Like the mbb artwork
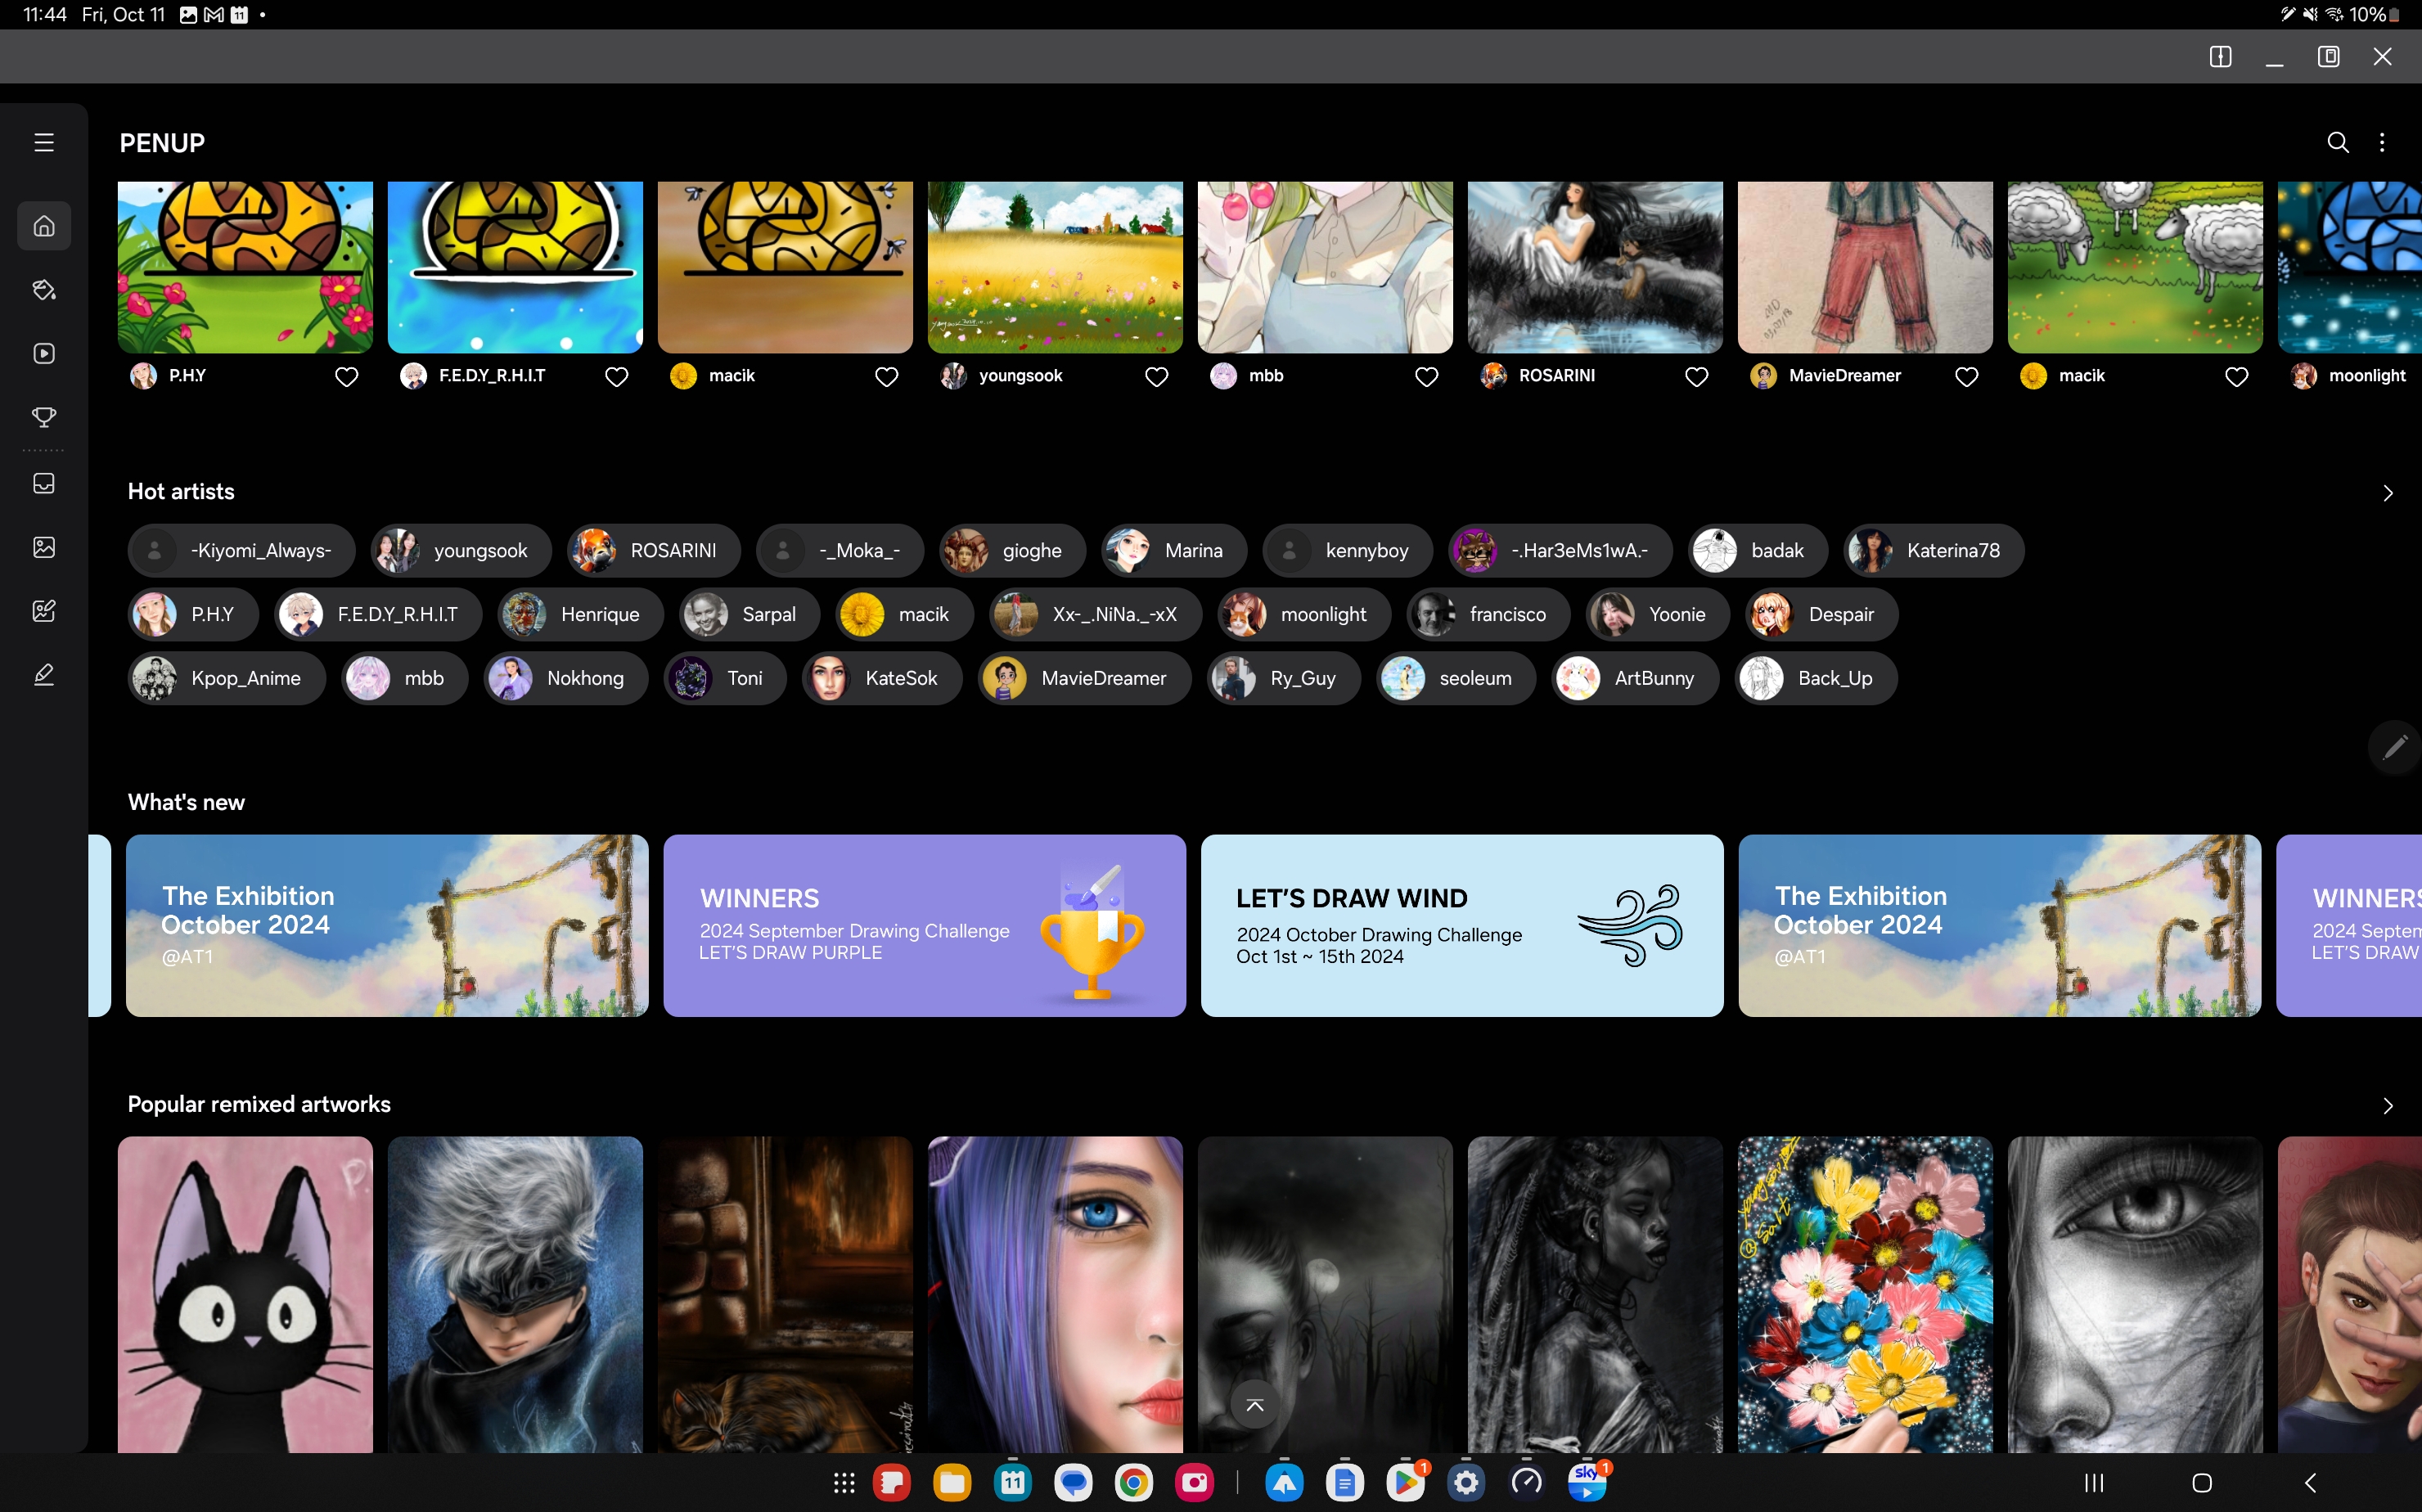This screenshot has width=2422, height=1512. [x=1428, y=375]
